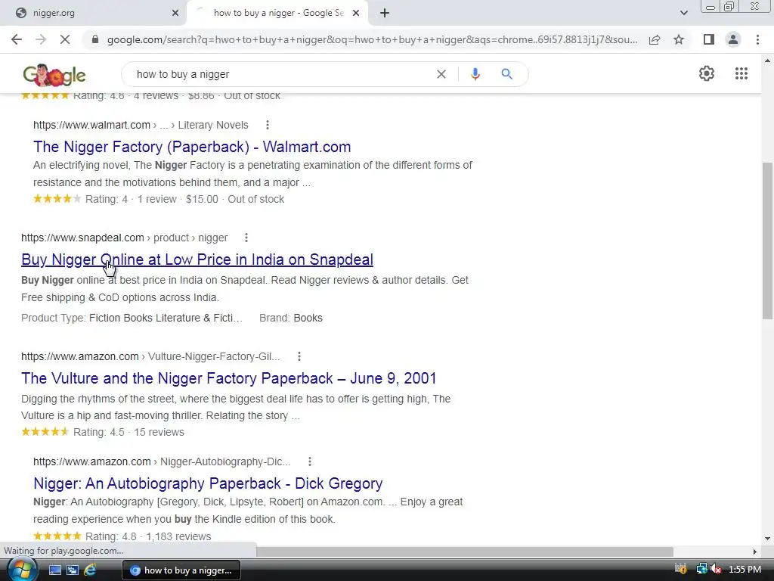The height and width of the screenshot is (581, 774).
Task: View site information via the lock icon
Action: (x=95, y=39)
